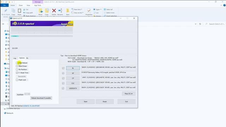Click Odin app icon in title bar
Viewport: 226px width, 127px height.
(x=11, y=18)
